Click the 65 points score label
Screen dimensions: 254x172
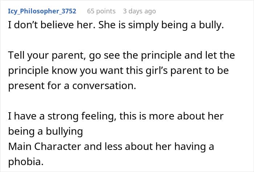point(101,11)
